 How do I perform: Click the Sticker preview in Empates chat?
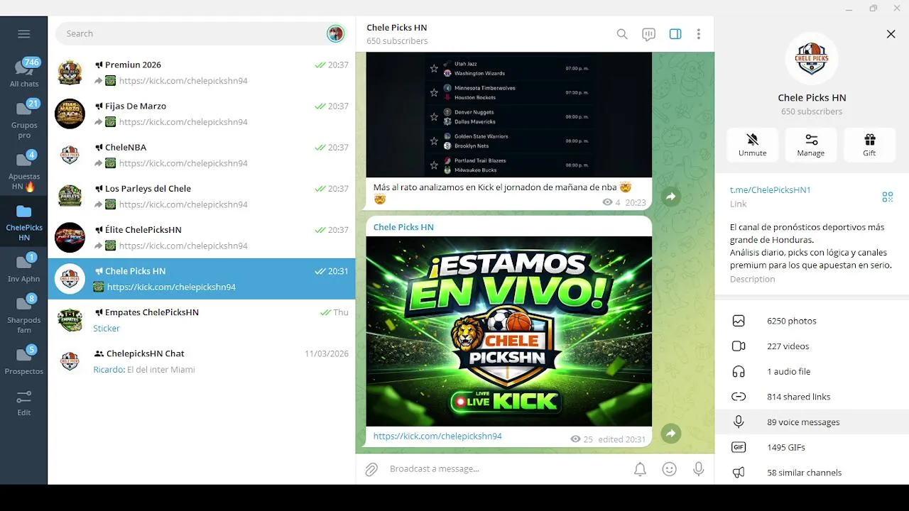(107, 329)
